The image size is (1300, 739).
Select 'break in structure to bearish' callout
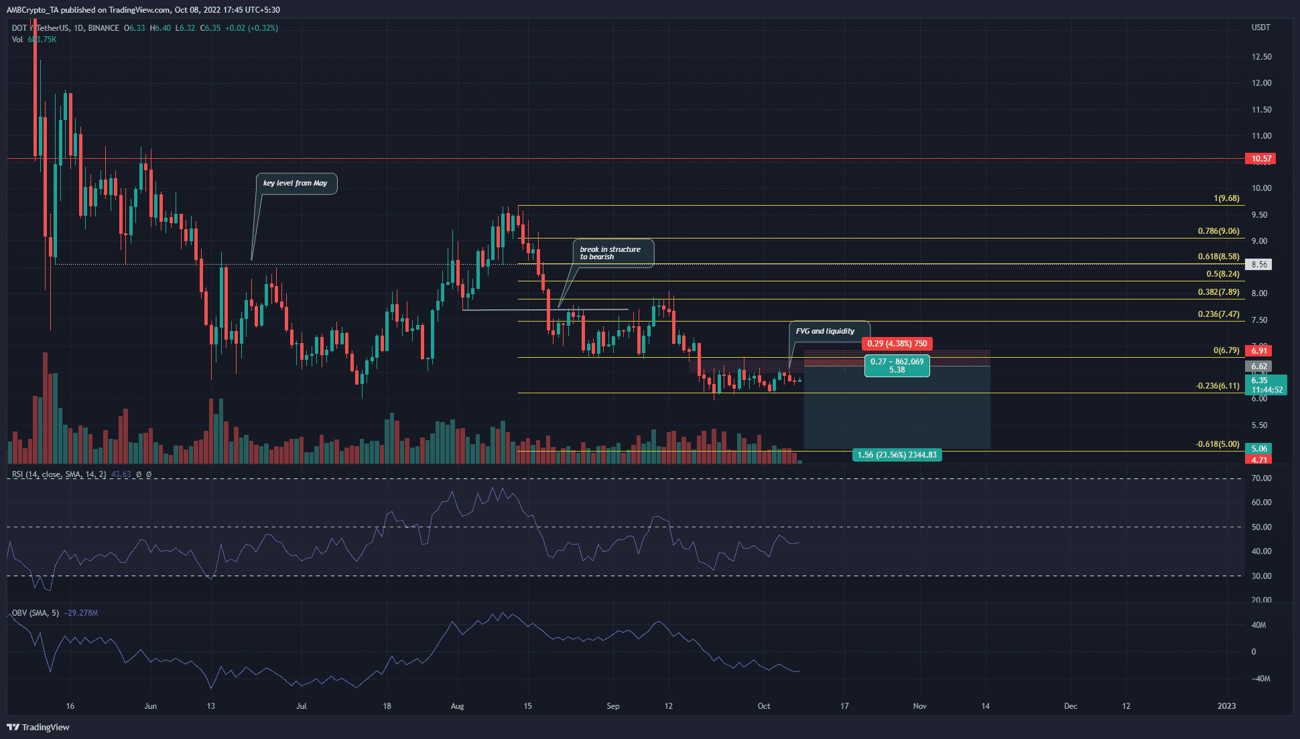tap(612, 253)
